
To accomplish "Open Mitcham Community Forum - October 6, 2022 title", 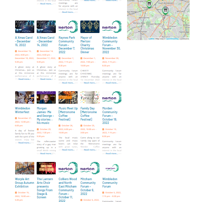I will (88, 186).
